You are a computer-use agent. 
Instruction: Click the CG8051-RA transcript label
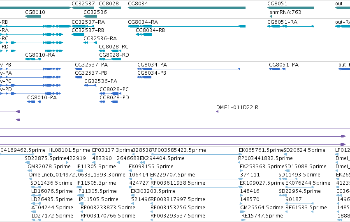[x=283, y=22]
